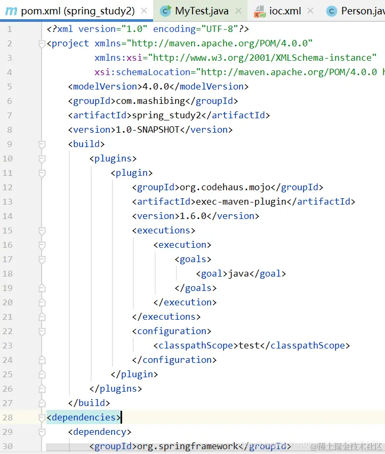Click fold end marker at line 26

[42, 389]
